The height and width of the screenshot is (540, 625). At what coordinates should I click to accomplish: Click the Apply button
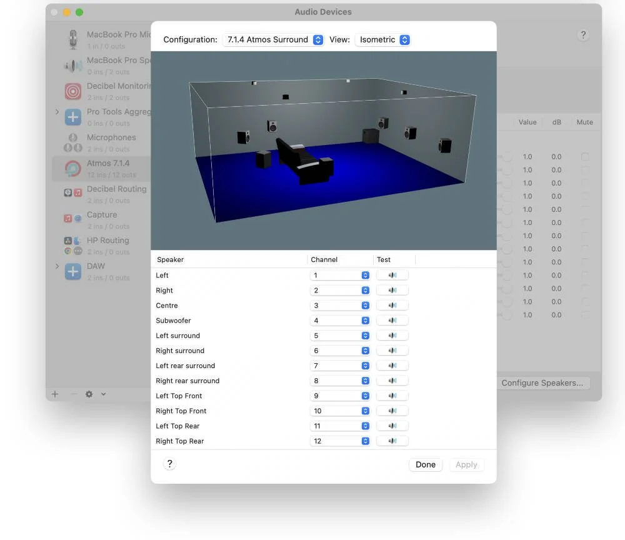466,464
